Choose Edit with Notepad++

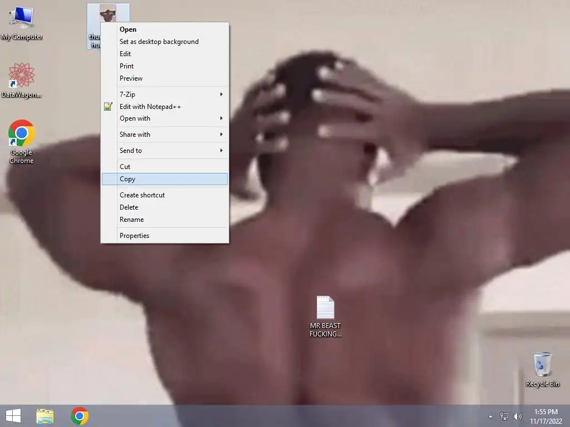coord(165,107)
